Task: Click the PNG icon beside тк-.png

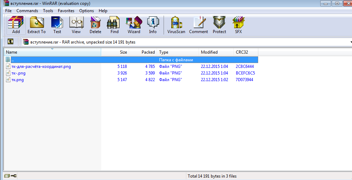Action: [8, 73]
